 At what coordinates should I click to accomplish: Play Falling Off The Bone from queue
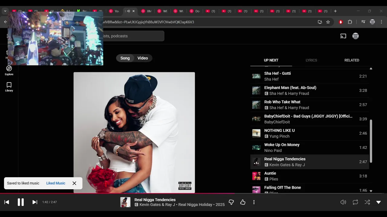point(310,189)
